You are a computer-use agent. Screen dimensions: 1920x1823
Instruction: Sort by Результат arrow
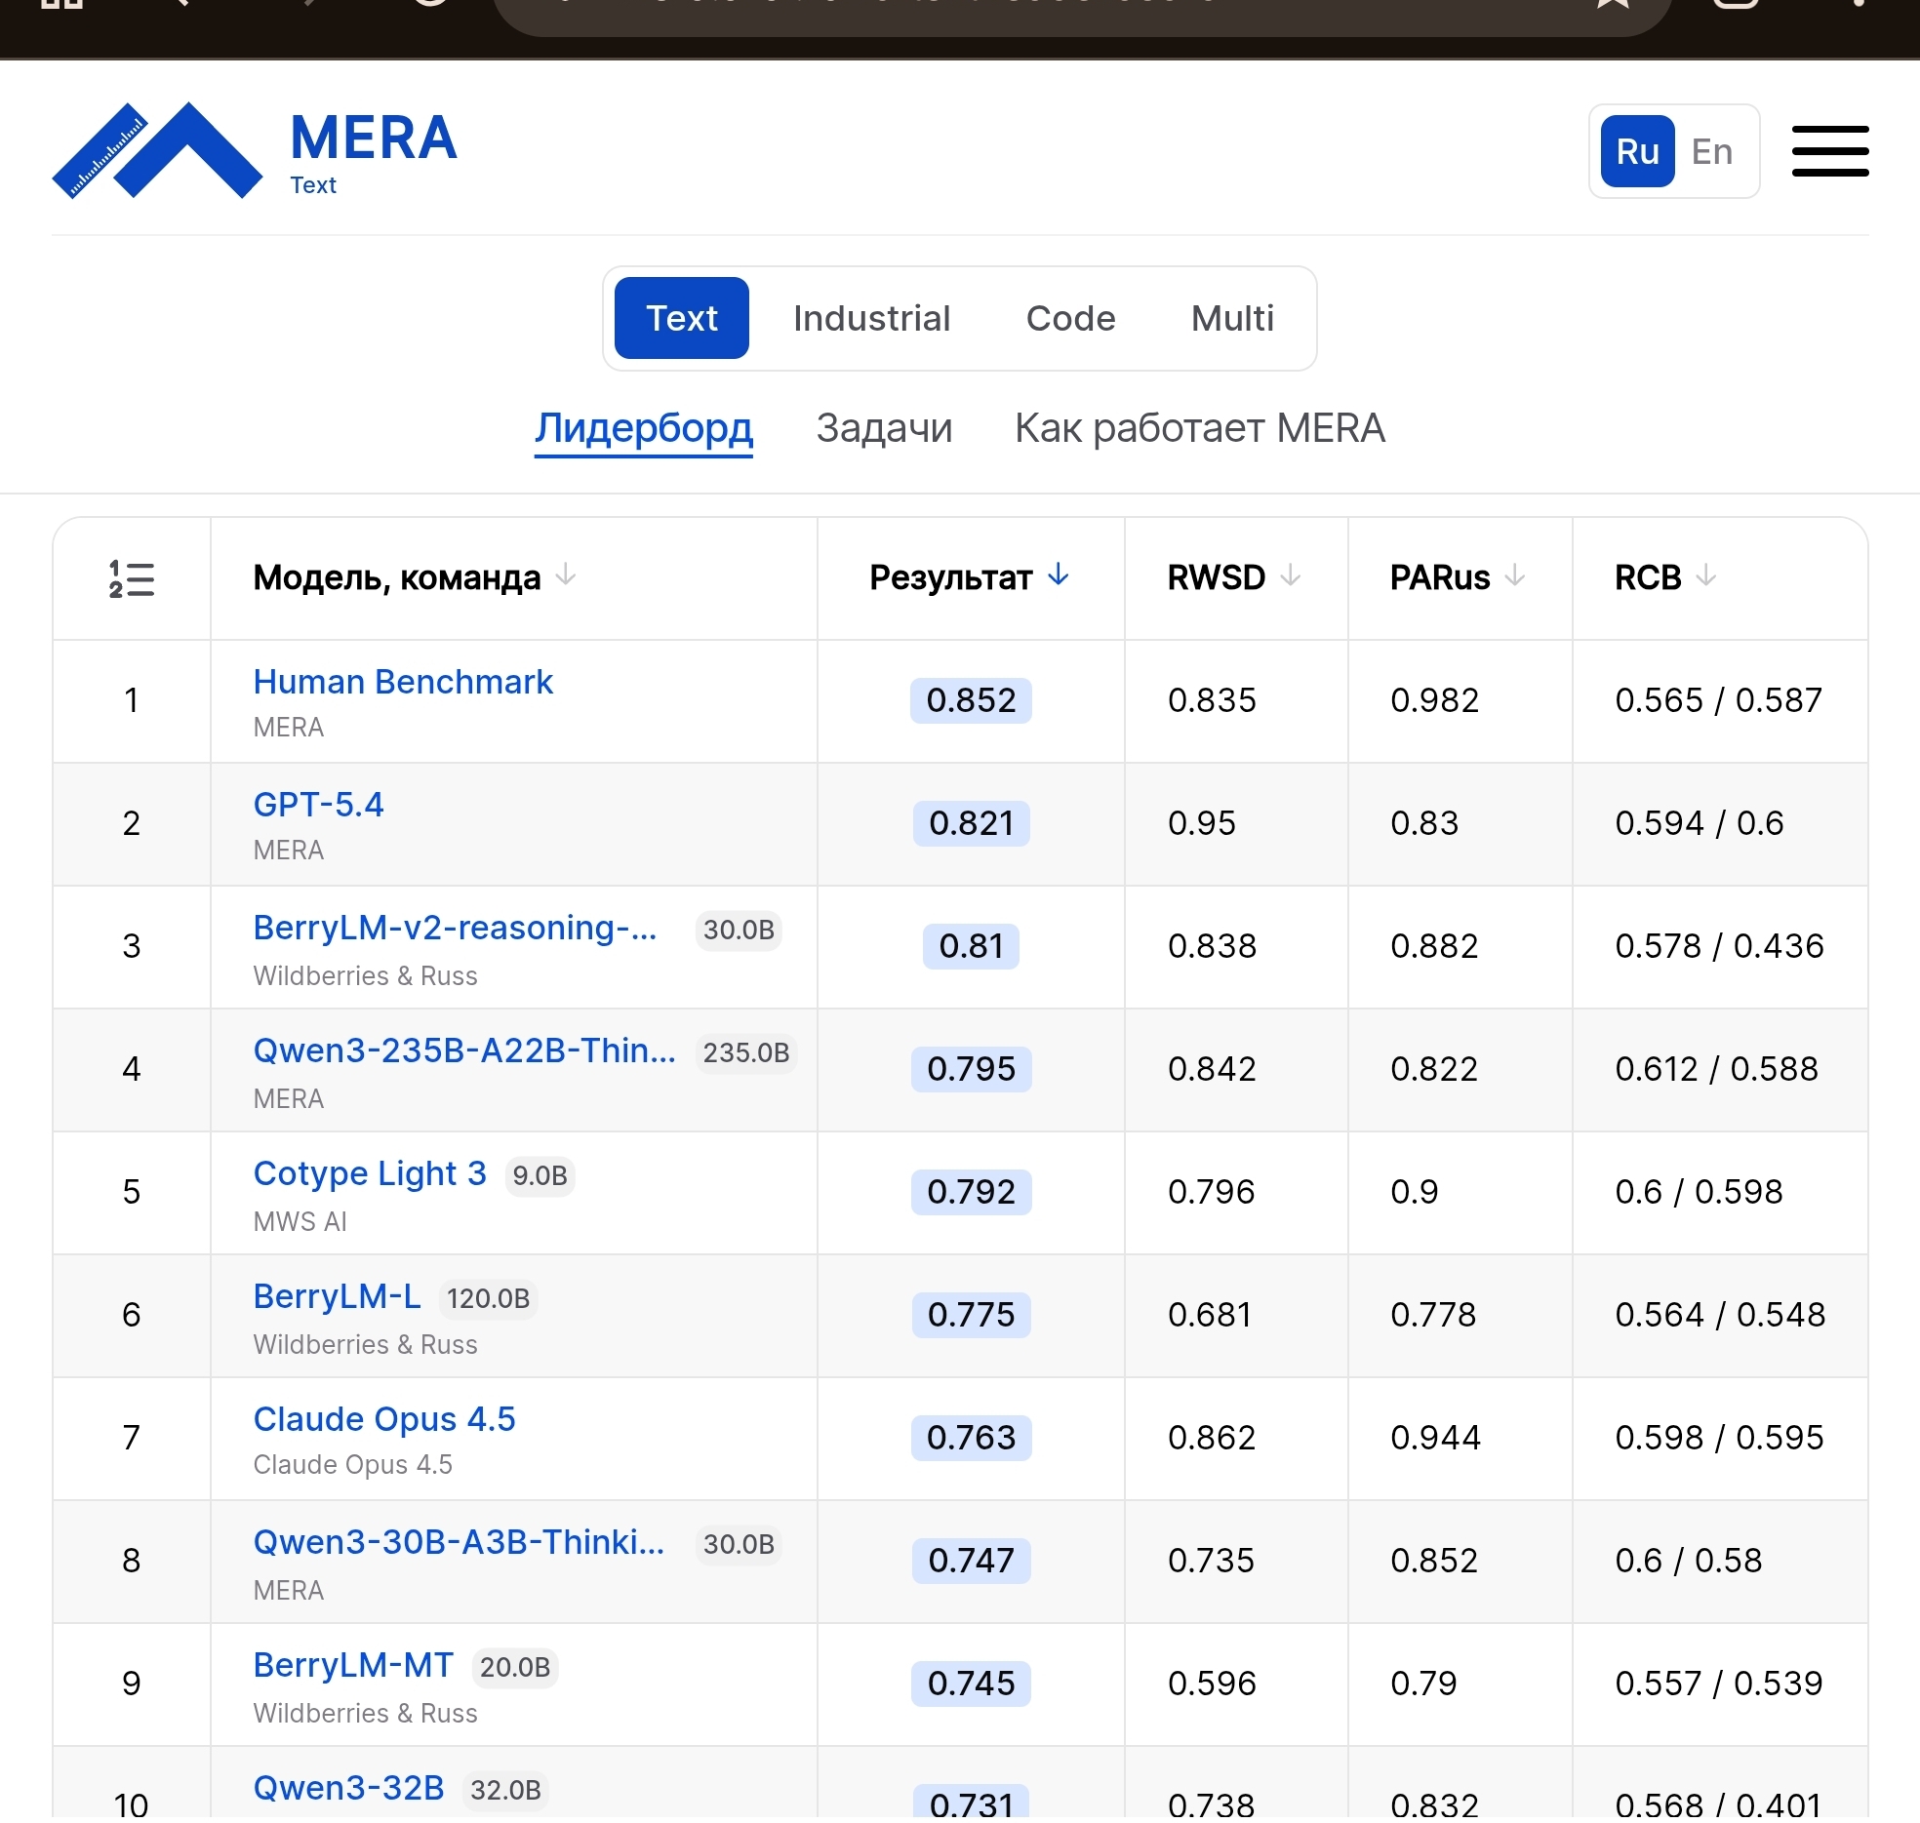[x=1059, y=575]
